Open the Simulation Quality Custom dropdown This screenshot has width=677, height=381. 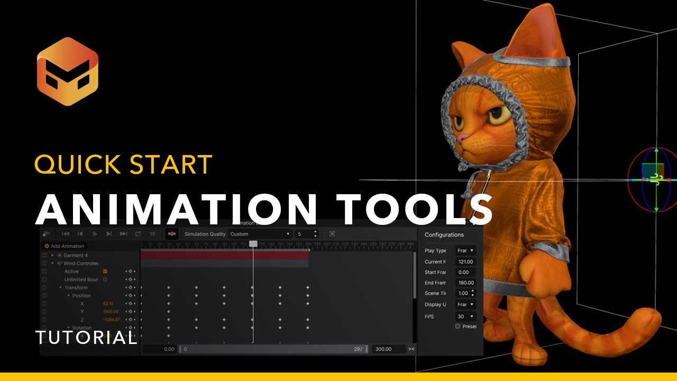pos(260,234)
